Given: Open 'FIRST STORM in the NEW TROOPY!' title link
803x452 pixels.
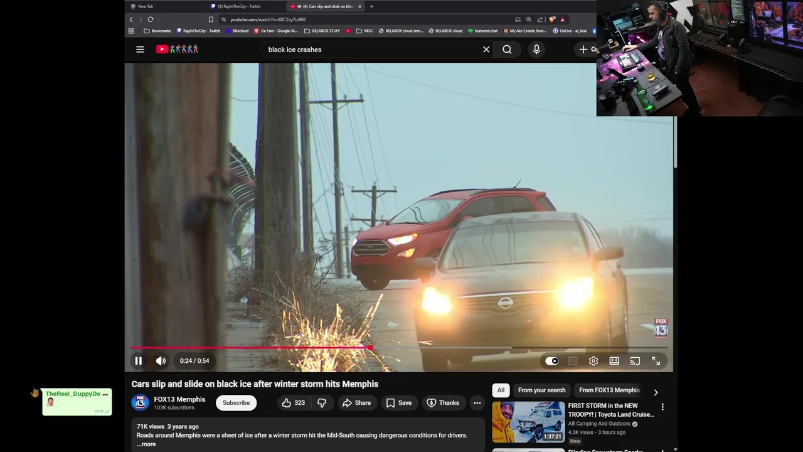Looking at the screenshot, I should [x=611, y=410].
